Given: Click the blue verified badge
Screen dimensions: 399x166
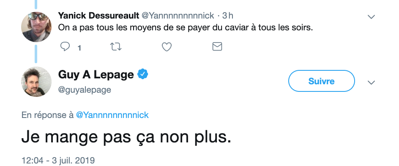Looking at the screenshot, I should coord(143,74).
